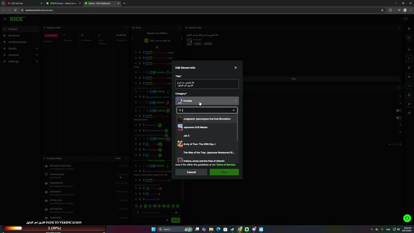Open the Windows Start menu
This screenshot has height=233, width=414.
(153, 229)
